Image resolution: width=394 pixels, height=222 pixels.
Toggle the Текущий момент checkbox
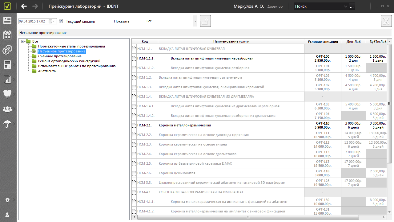[x=61, y=21]
